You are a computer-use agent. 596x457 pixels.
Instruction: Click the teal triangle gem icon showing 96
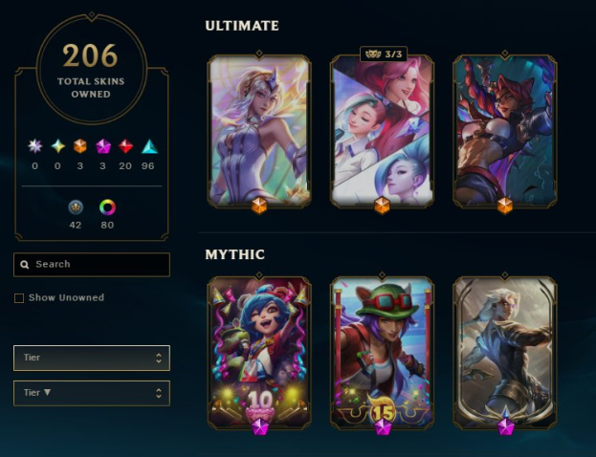(149, 146)
